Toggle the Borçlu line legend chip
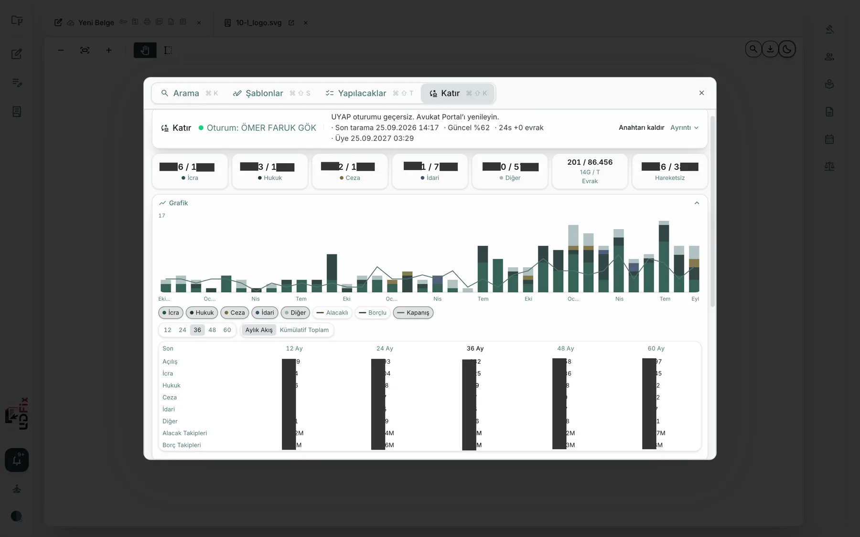The image size is (860, 537). coord(372,313)
